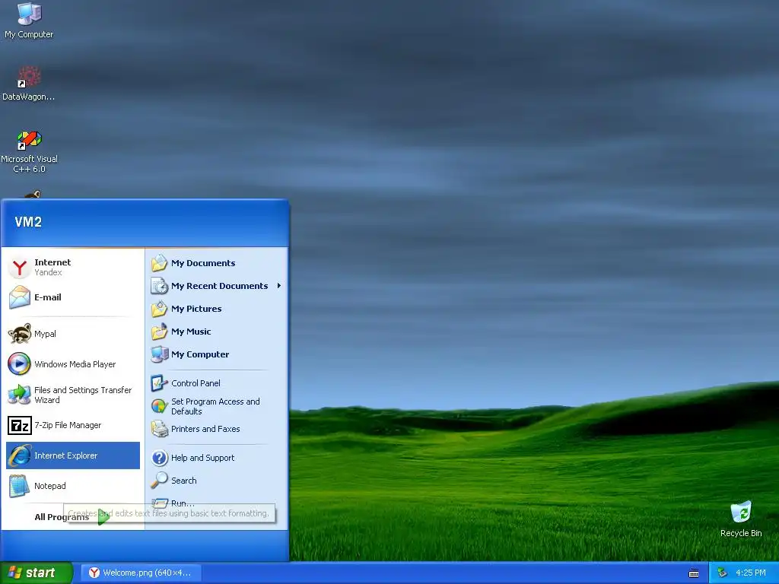Open Help and Support
Viewport: 779px width, 584px height.
pyautogui.click(x=217, y=458)
